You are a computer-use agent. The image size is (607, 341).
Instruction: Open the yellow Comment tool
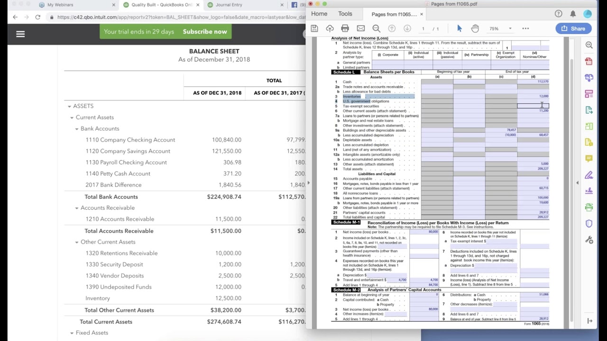pos(589,159)
